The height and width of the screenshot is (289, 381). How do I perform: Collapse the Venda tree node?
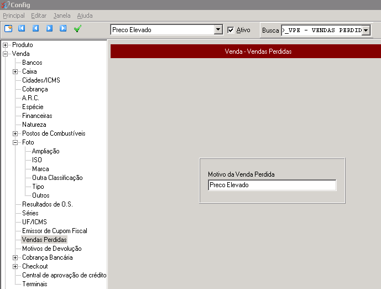[x=5, y=54]
